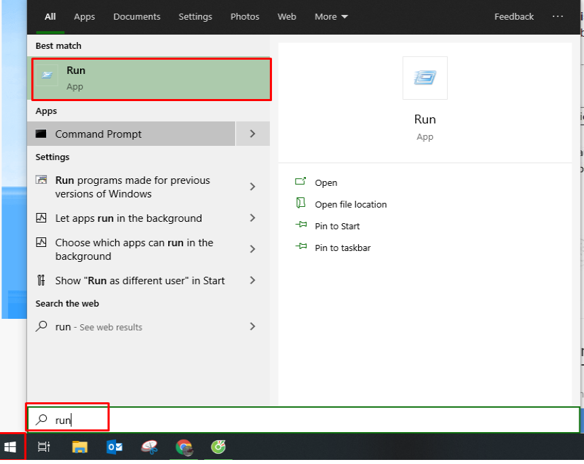Switch to the Web tab
The width and height of the screenshot is (584, 464).
pos(287,17)
